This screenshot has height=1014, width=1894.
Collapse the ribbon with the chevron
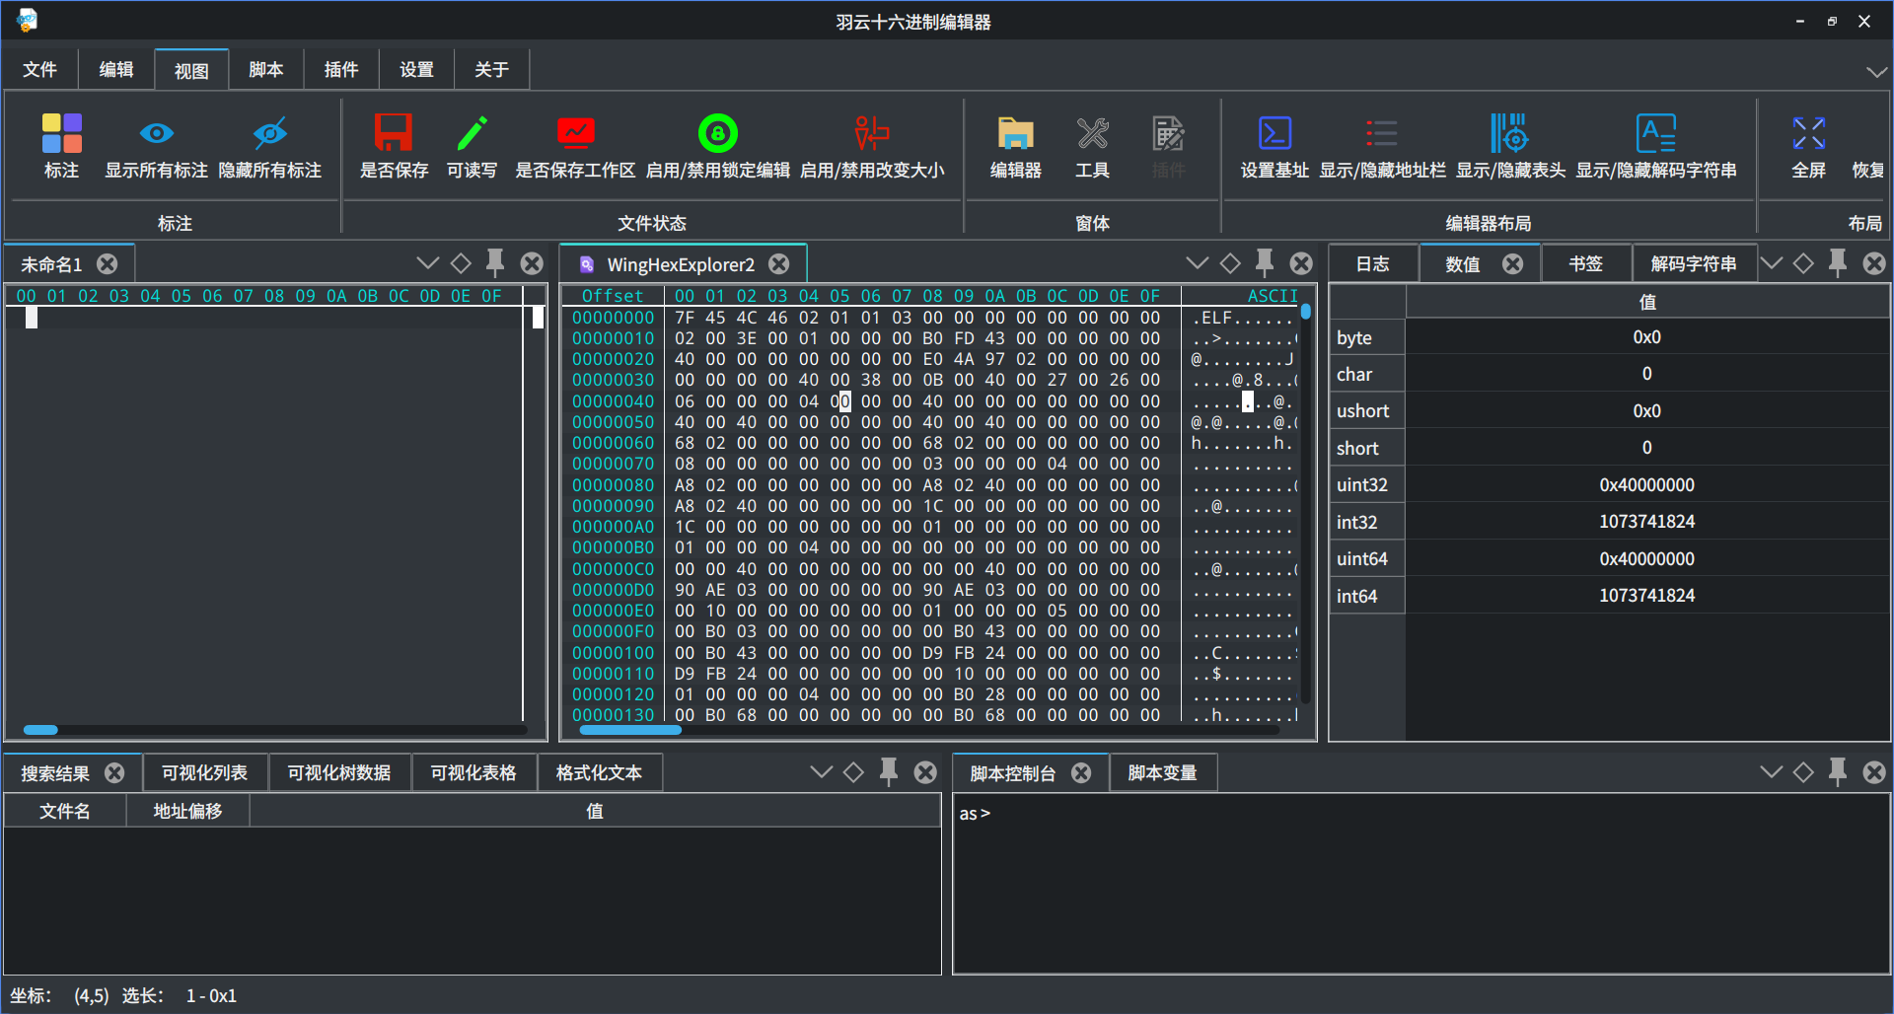[1875, 71]
